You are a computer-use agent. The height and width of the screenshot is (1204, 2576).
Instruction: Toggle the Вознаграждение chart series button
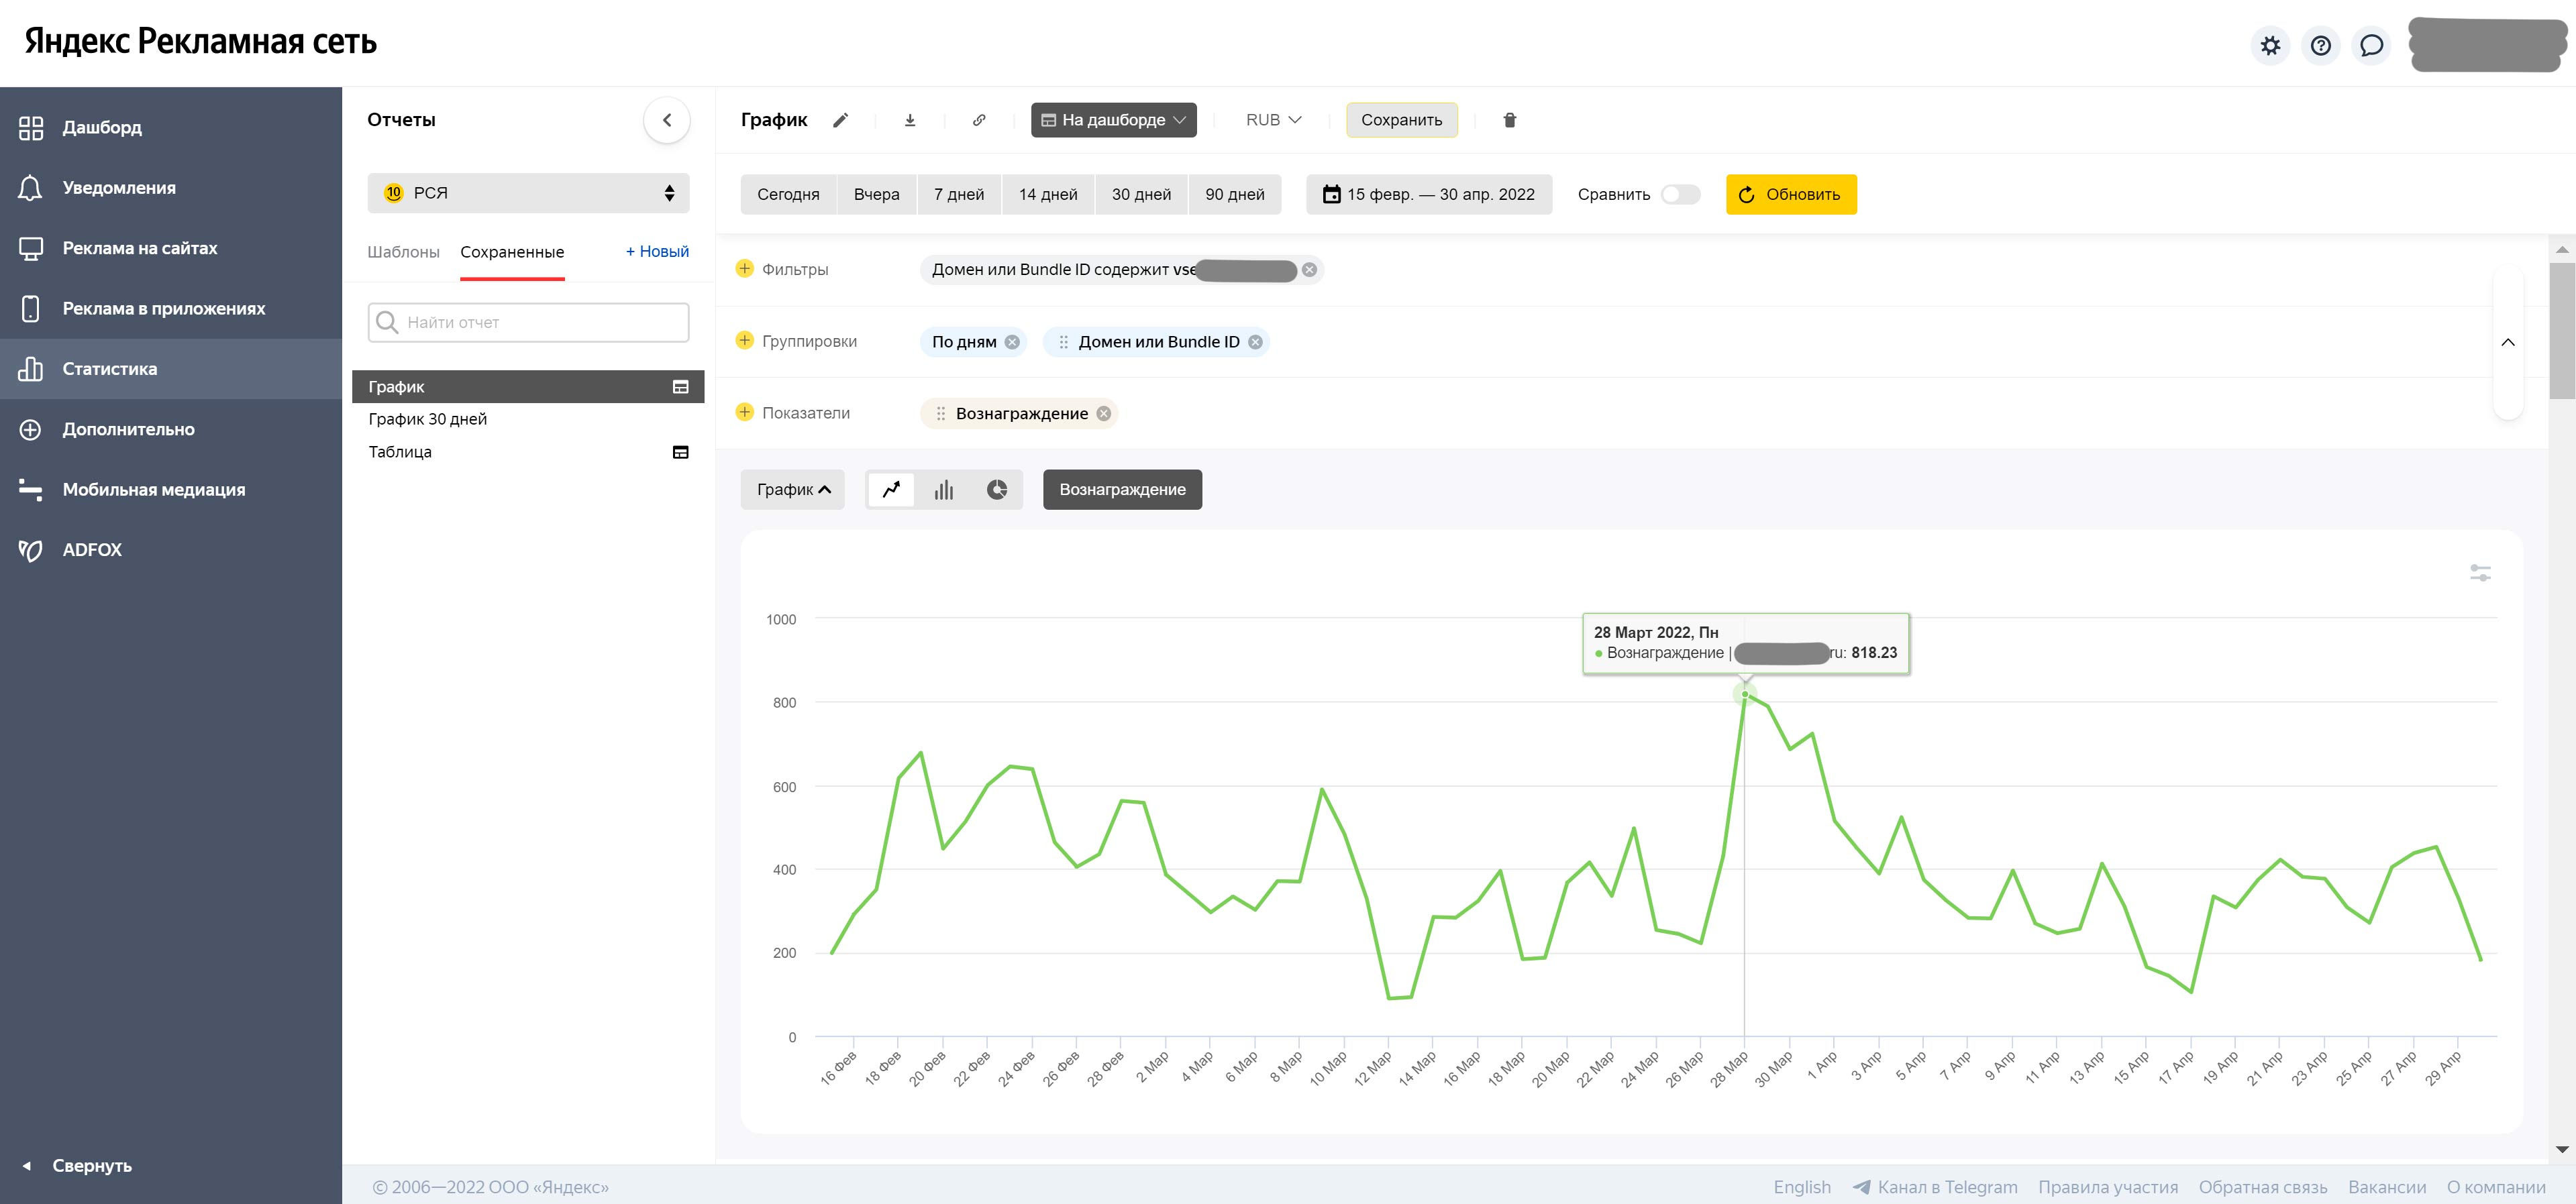coord(1122,490)
